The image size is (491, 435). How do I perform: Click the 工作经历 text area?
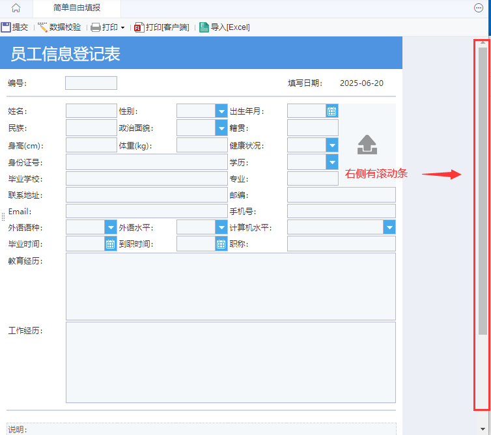pos(231,362)
